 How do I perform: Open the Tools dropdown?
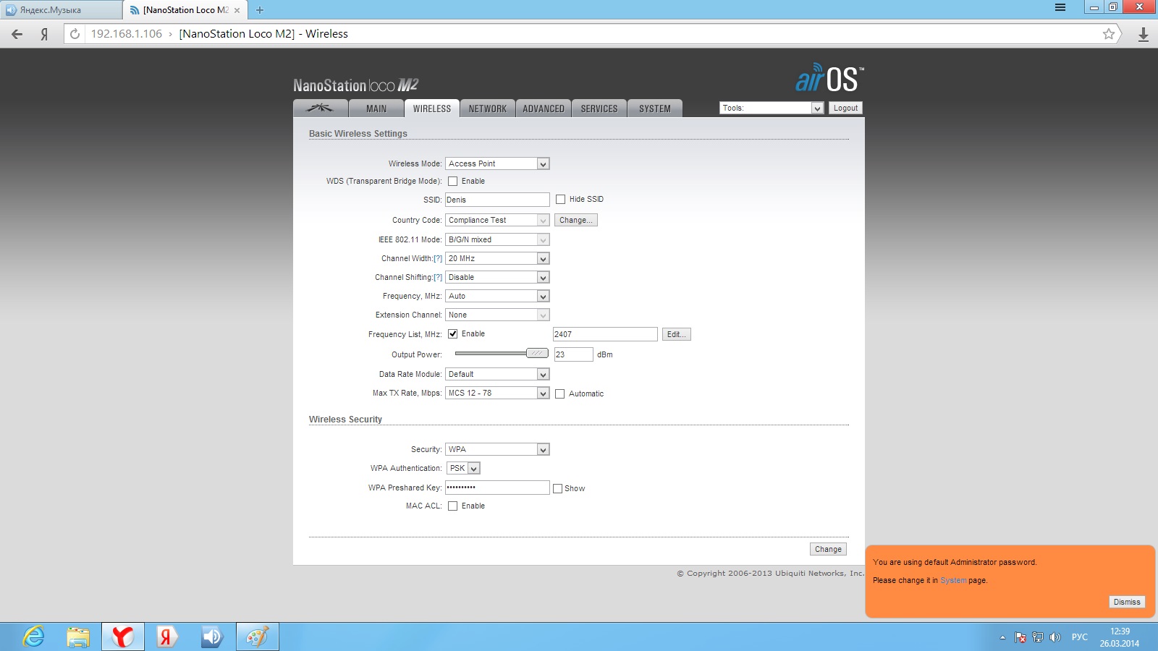pos(772,109)
